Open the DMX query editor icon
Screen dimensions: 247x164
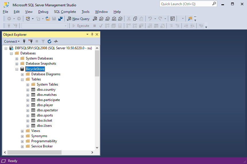pos(108,19)
